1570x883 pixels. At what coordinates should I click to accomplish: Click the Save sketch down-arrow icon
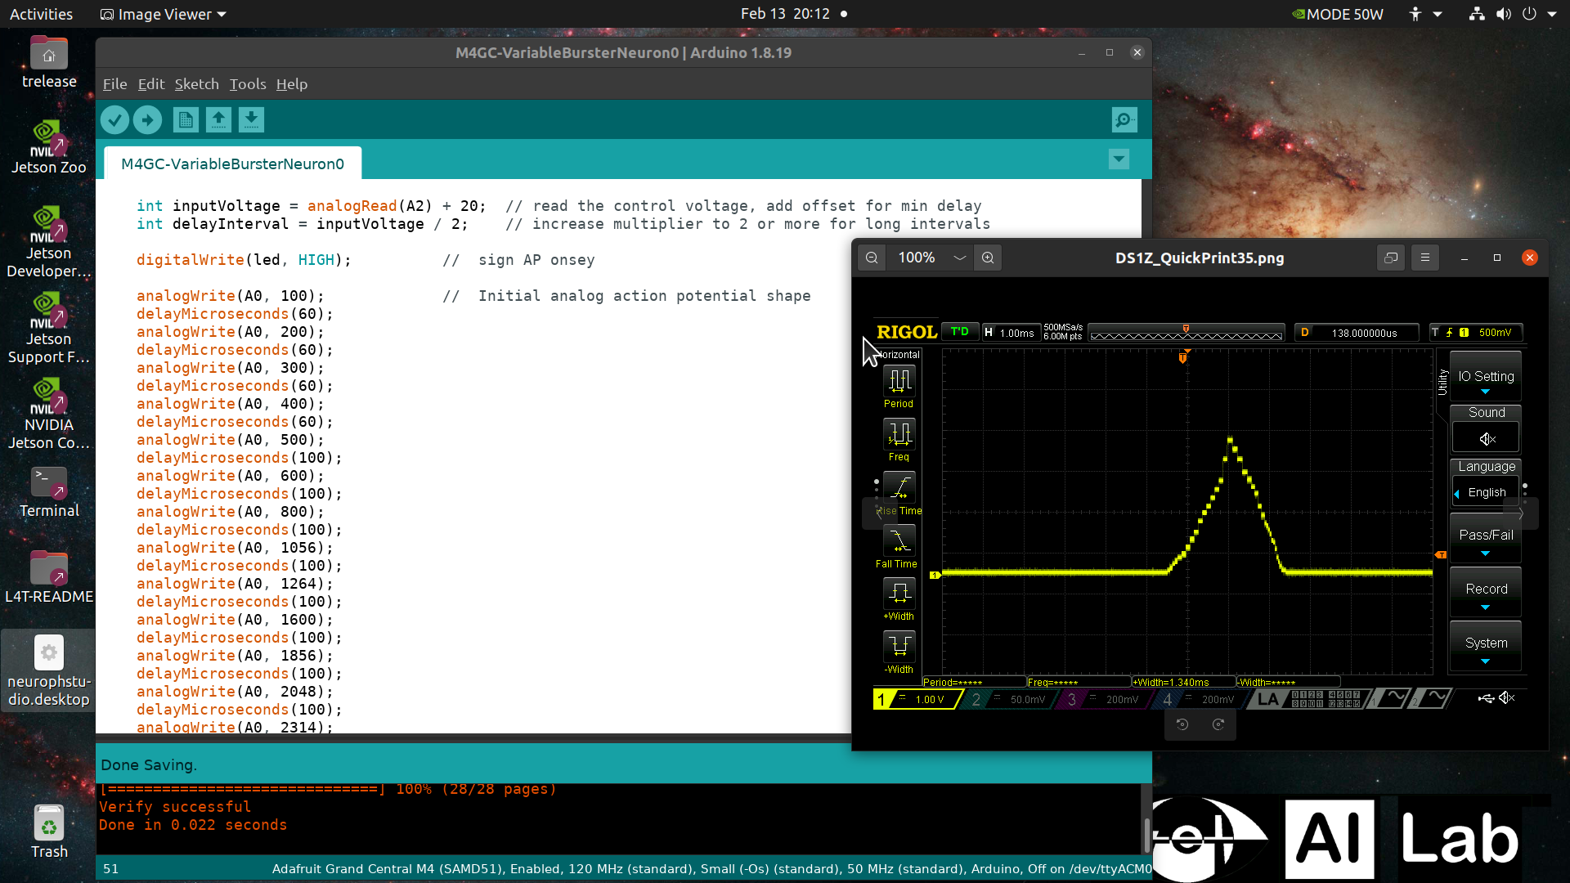251,120
